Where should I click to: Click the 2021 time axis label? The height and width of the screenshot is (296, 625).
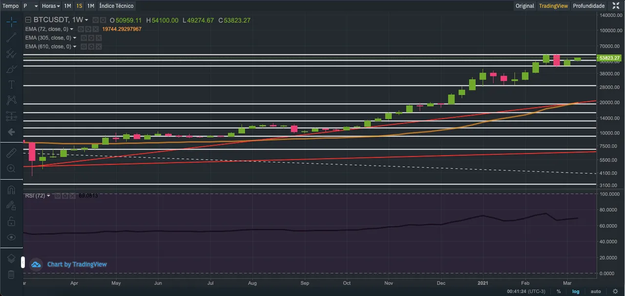(x=483, y=282)
